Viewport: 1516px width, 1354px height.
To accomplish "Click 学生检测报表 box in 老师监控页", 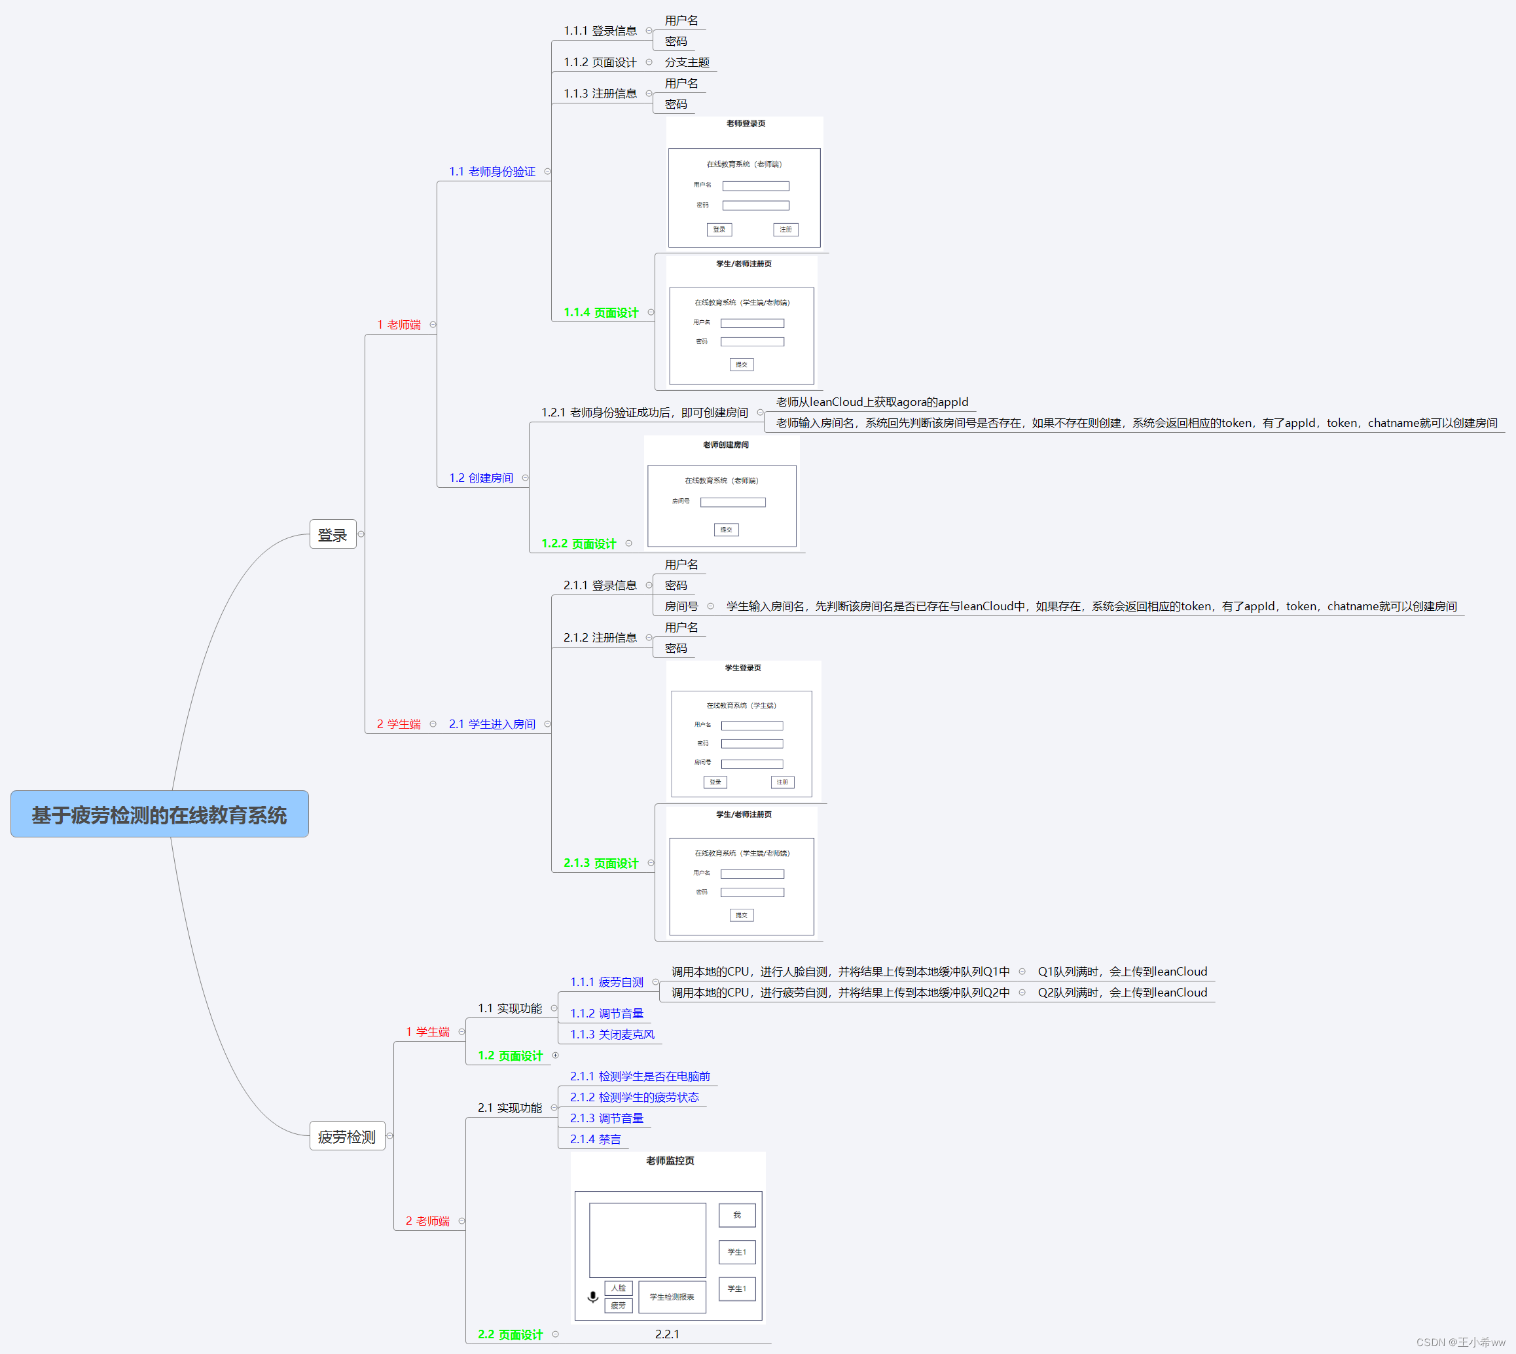I will (672, 1297).
